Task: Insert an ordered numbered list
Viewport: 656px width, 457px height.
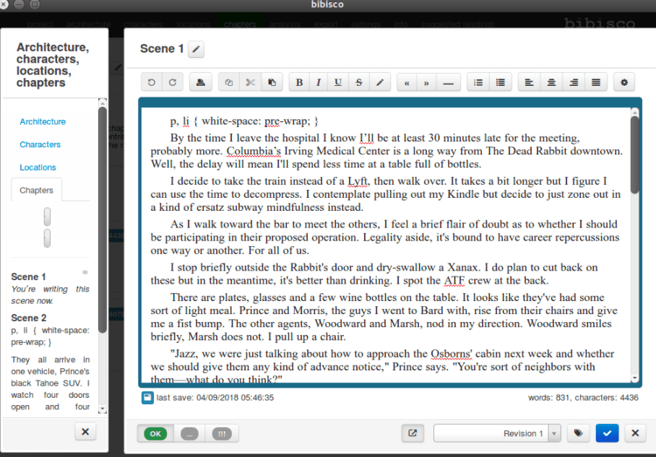Action: pyautogui.click(x=478, y=82)
